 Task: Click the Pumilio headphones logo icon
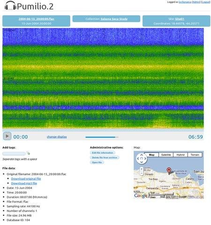pyautogui.click(x=10, y=6)
